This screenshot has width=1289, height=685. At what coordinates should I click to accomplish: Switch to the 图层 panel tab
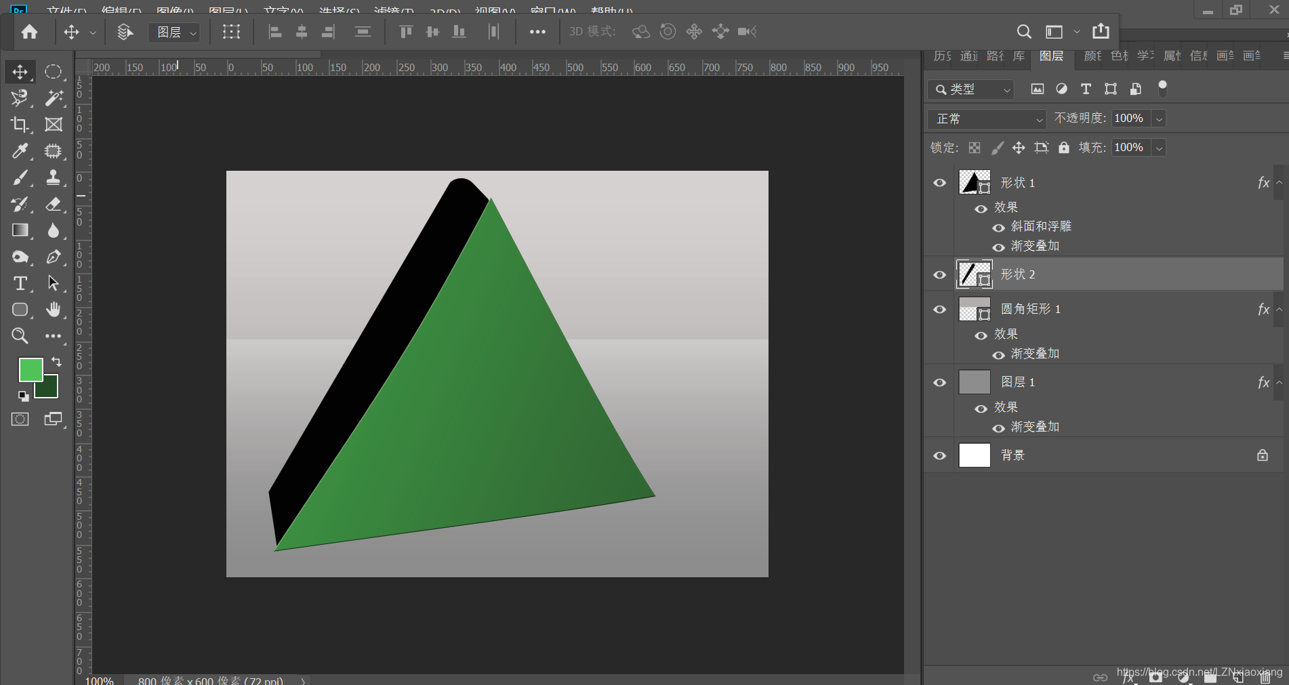point(1051,56)
